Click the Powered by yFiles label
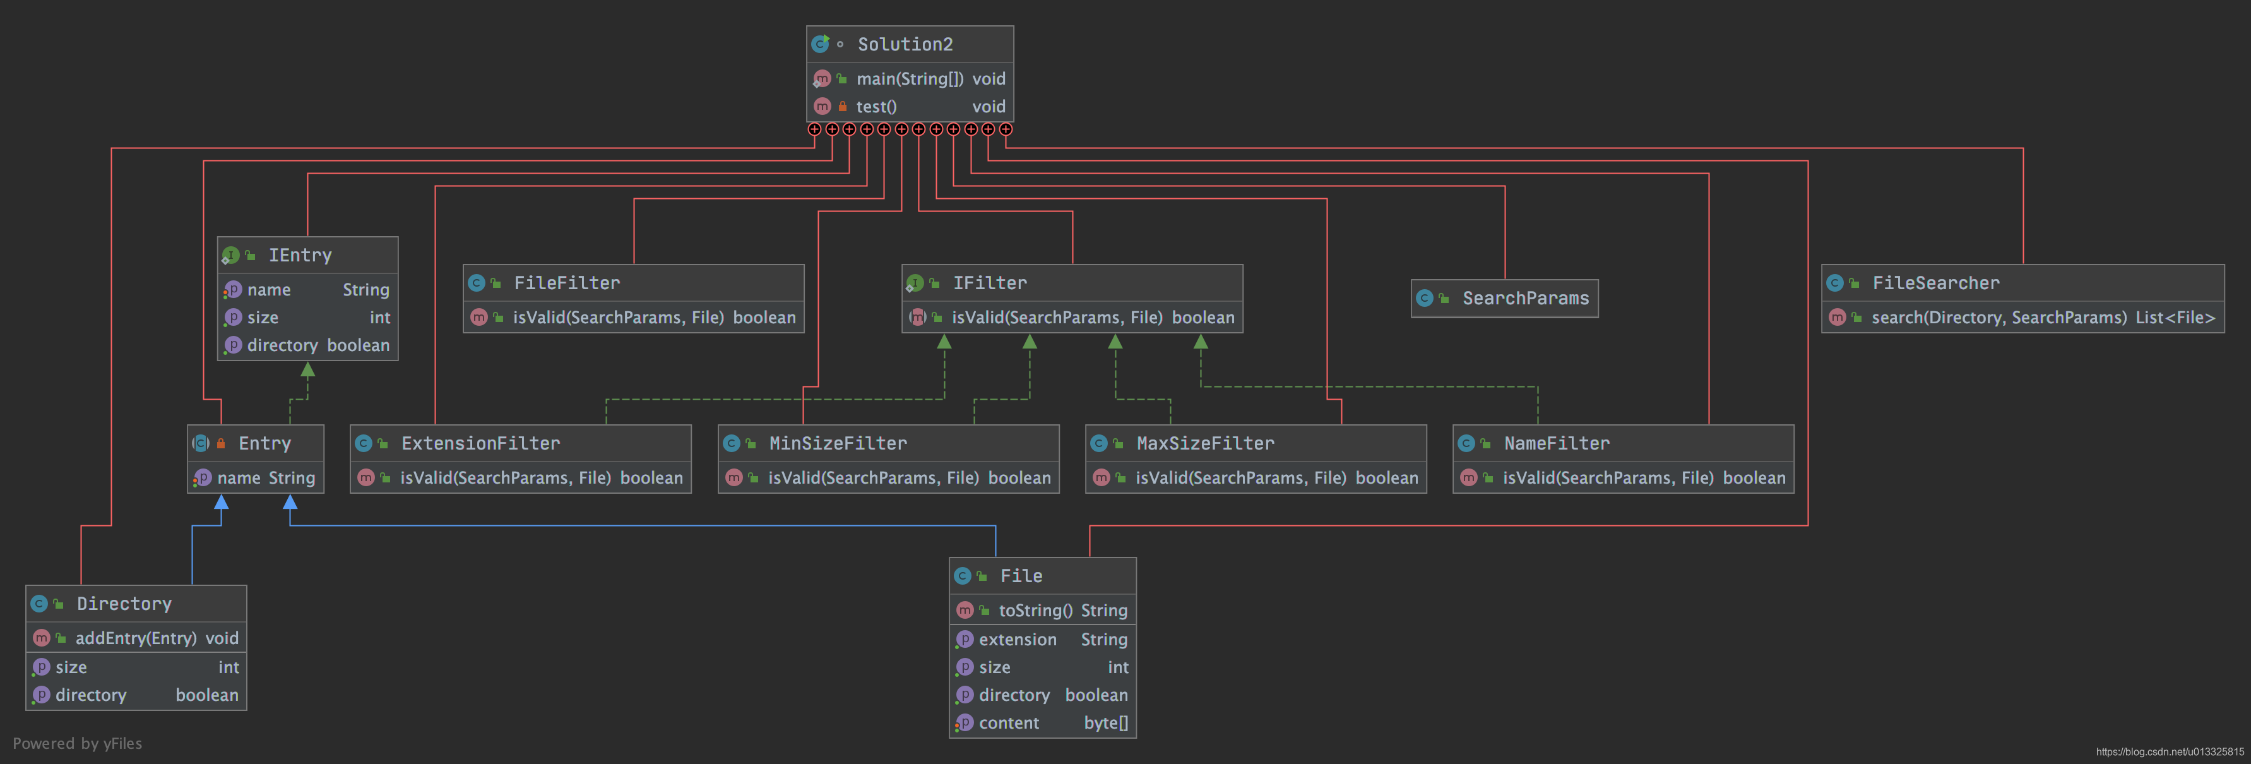The image size is (2251, 764). coord(77,743)
